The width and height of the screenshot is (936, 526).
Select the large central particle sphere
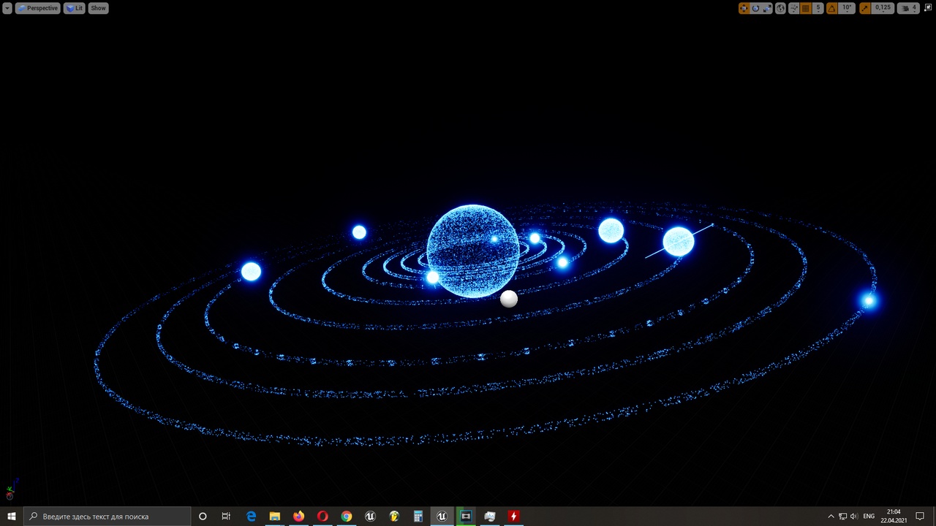[473, 251]
